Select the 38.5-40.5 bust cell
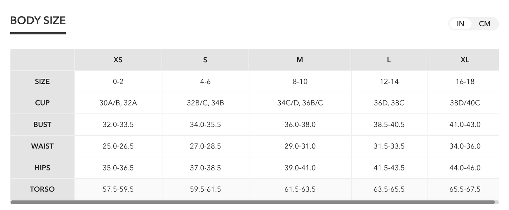 tap(389, 124)
